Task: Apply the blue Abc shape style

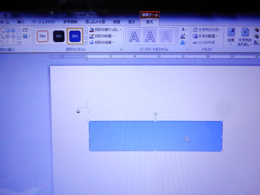Action: pyautogui.click(x=75, y=36)
